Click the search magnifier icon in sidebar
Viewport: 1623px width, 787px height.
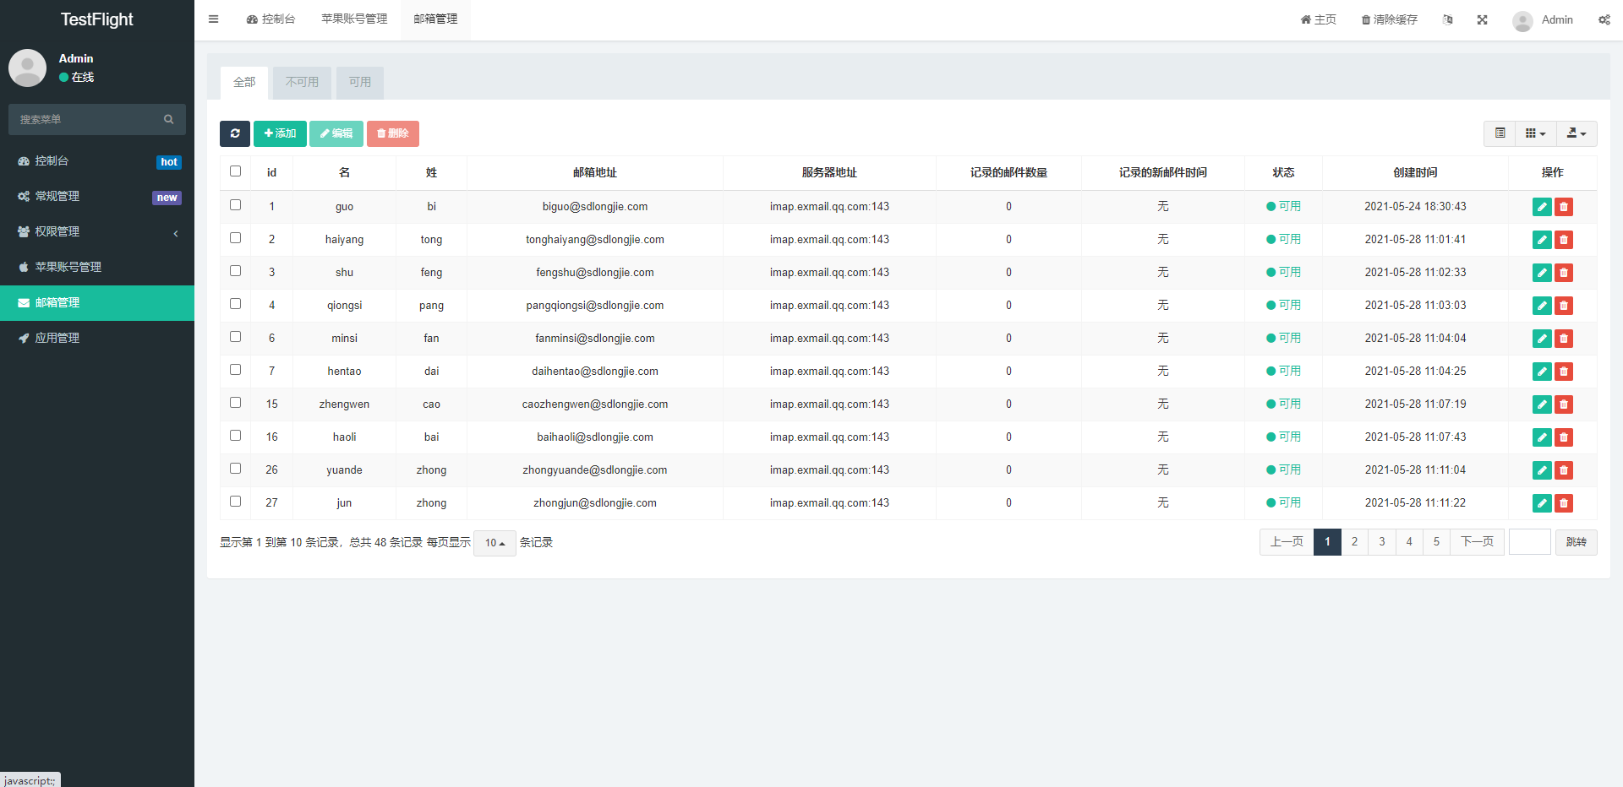169,120
